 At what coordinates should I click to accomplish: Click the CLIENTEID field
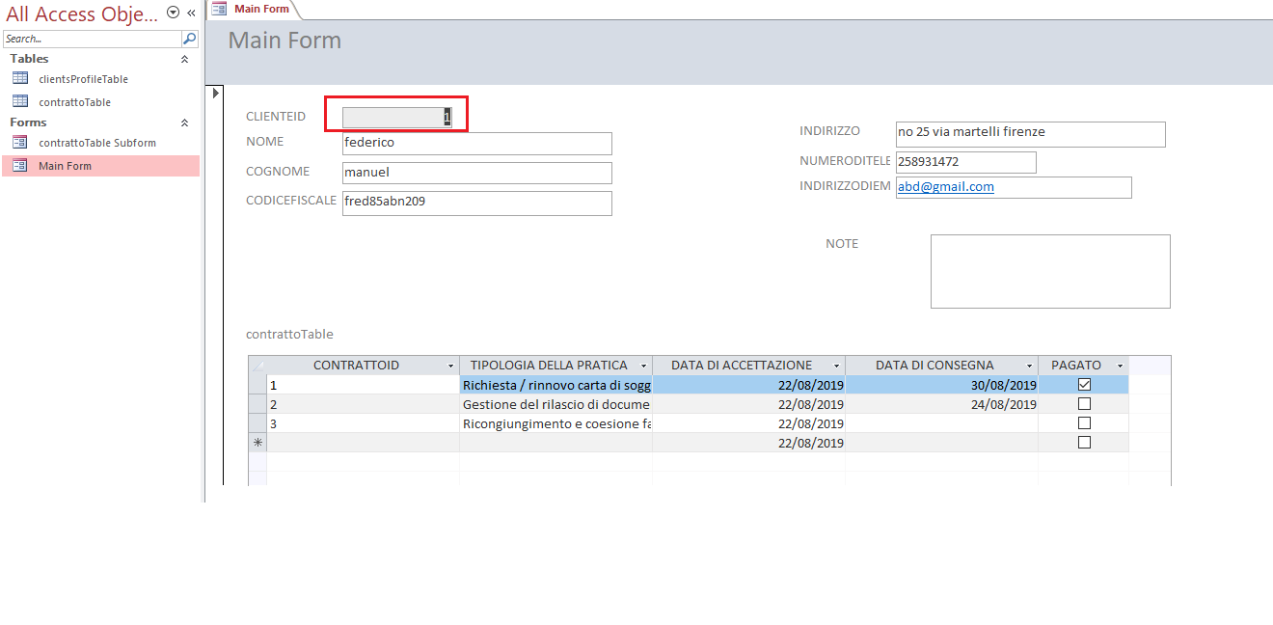[x=398, y=117]
